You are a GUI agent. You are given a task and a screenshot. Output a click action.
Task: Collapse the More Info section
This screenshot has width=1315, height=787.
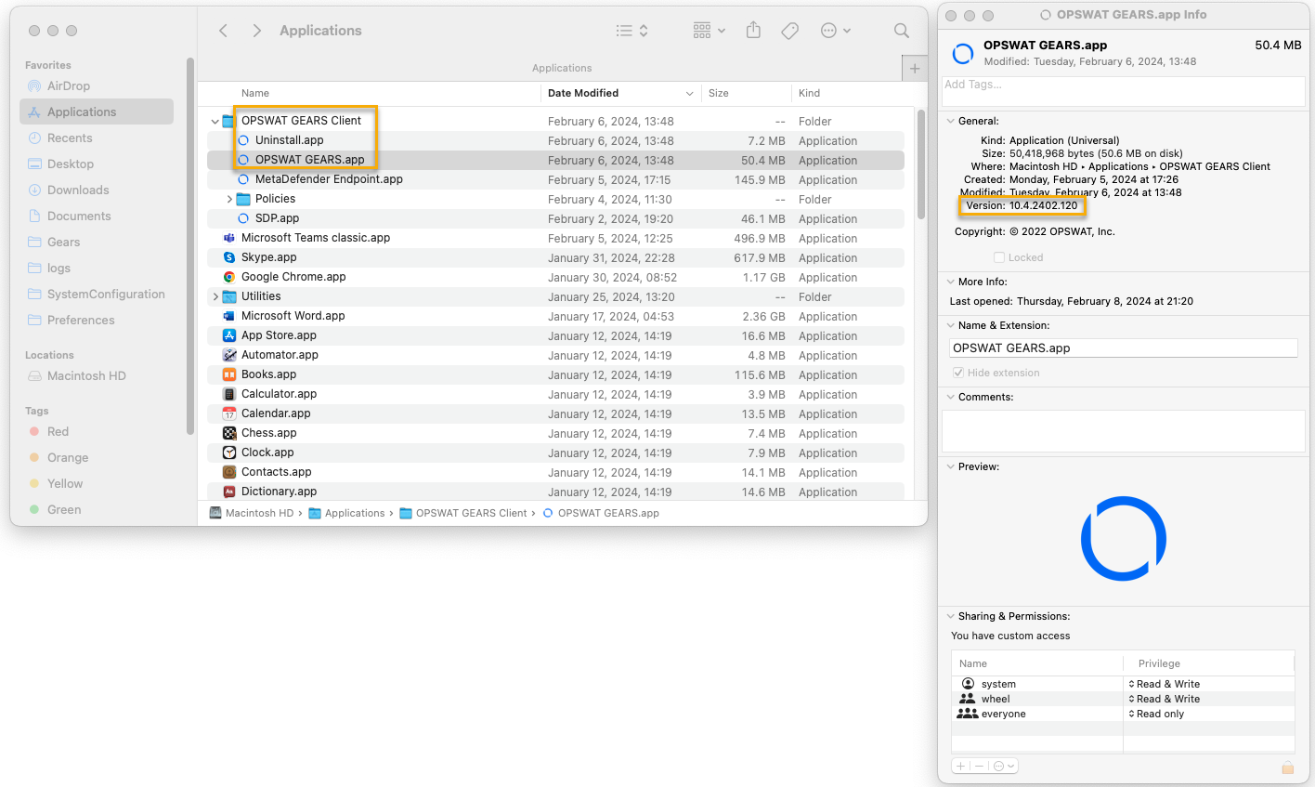point(950,282)
